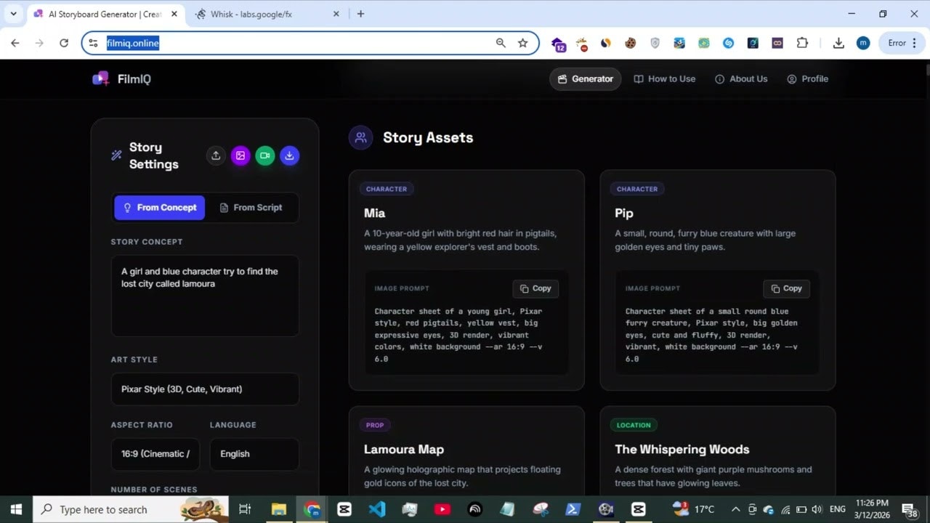Click the blue Shazam extension icon
Image resolution: width=930 pixels, height=523 pixels.
(x=728, y=43)
